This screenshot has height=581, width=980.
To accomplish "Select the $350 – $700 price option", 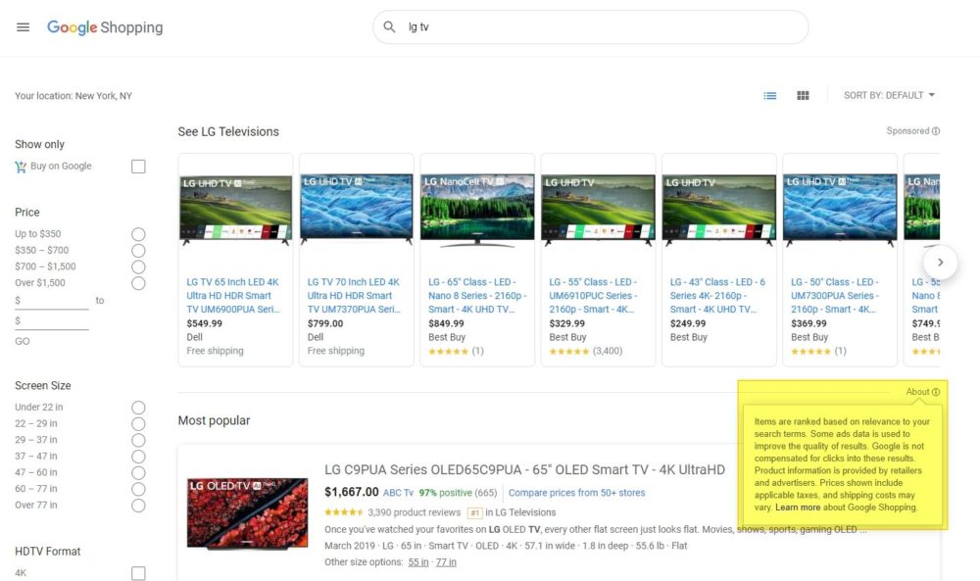I will [139, 251].
